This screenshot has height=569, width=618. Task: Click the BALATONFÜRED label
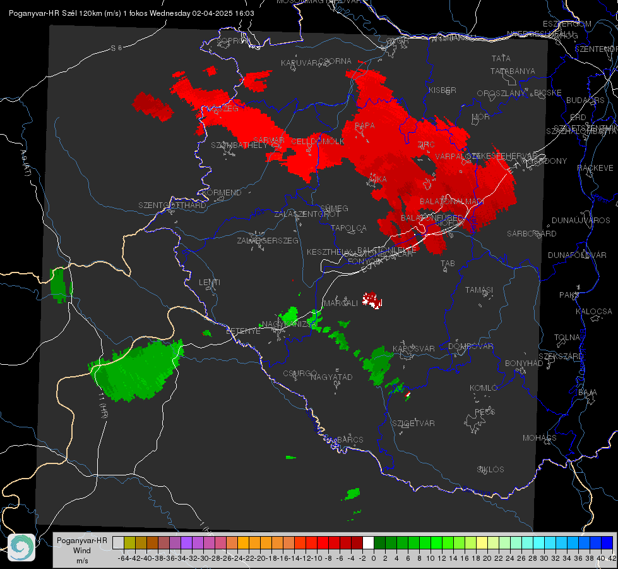tap(432, 218)
